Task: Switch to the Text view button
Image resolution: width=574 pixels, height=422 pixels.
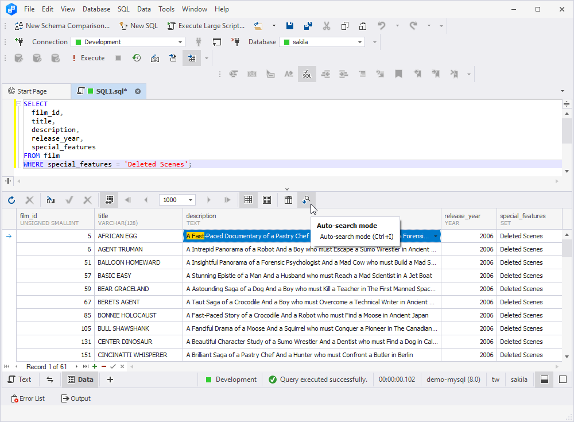Action: (x=20, y=380)
